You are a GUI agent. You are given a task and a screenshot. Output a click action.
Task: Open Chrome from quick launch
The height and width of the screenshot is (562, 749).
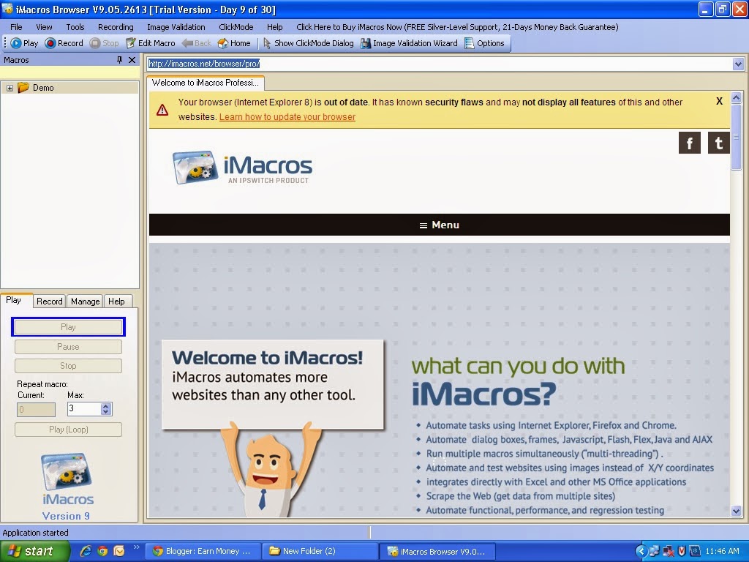tap(102, 551)
